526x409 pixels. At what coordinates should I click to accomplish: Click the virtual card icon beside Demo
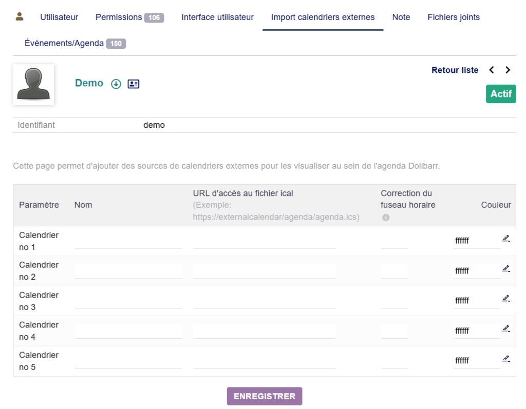pos(134,84)
